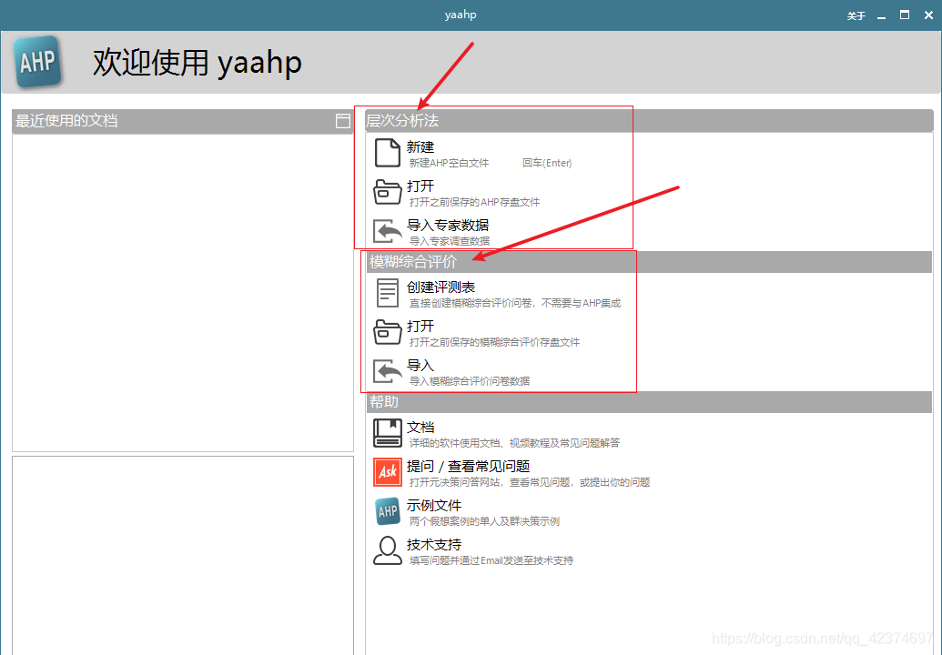Click the AHP logo in welcome banner
This screenshot has width=942, height=655.
38,62
